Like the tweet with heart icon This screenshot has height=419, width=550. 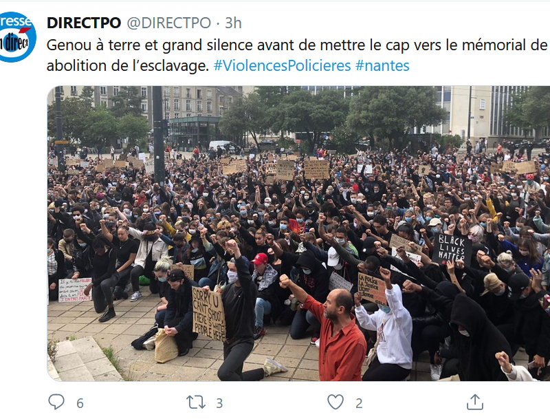pos(335,402)
